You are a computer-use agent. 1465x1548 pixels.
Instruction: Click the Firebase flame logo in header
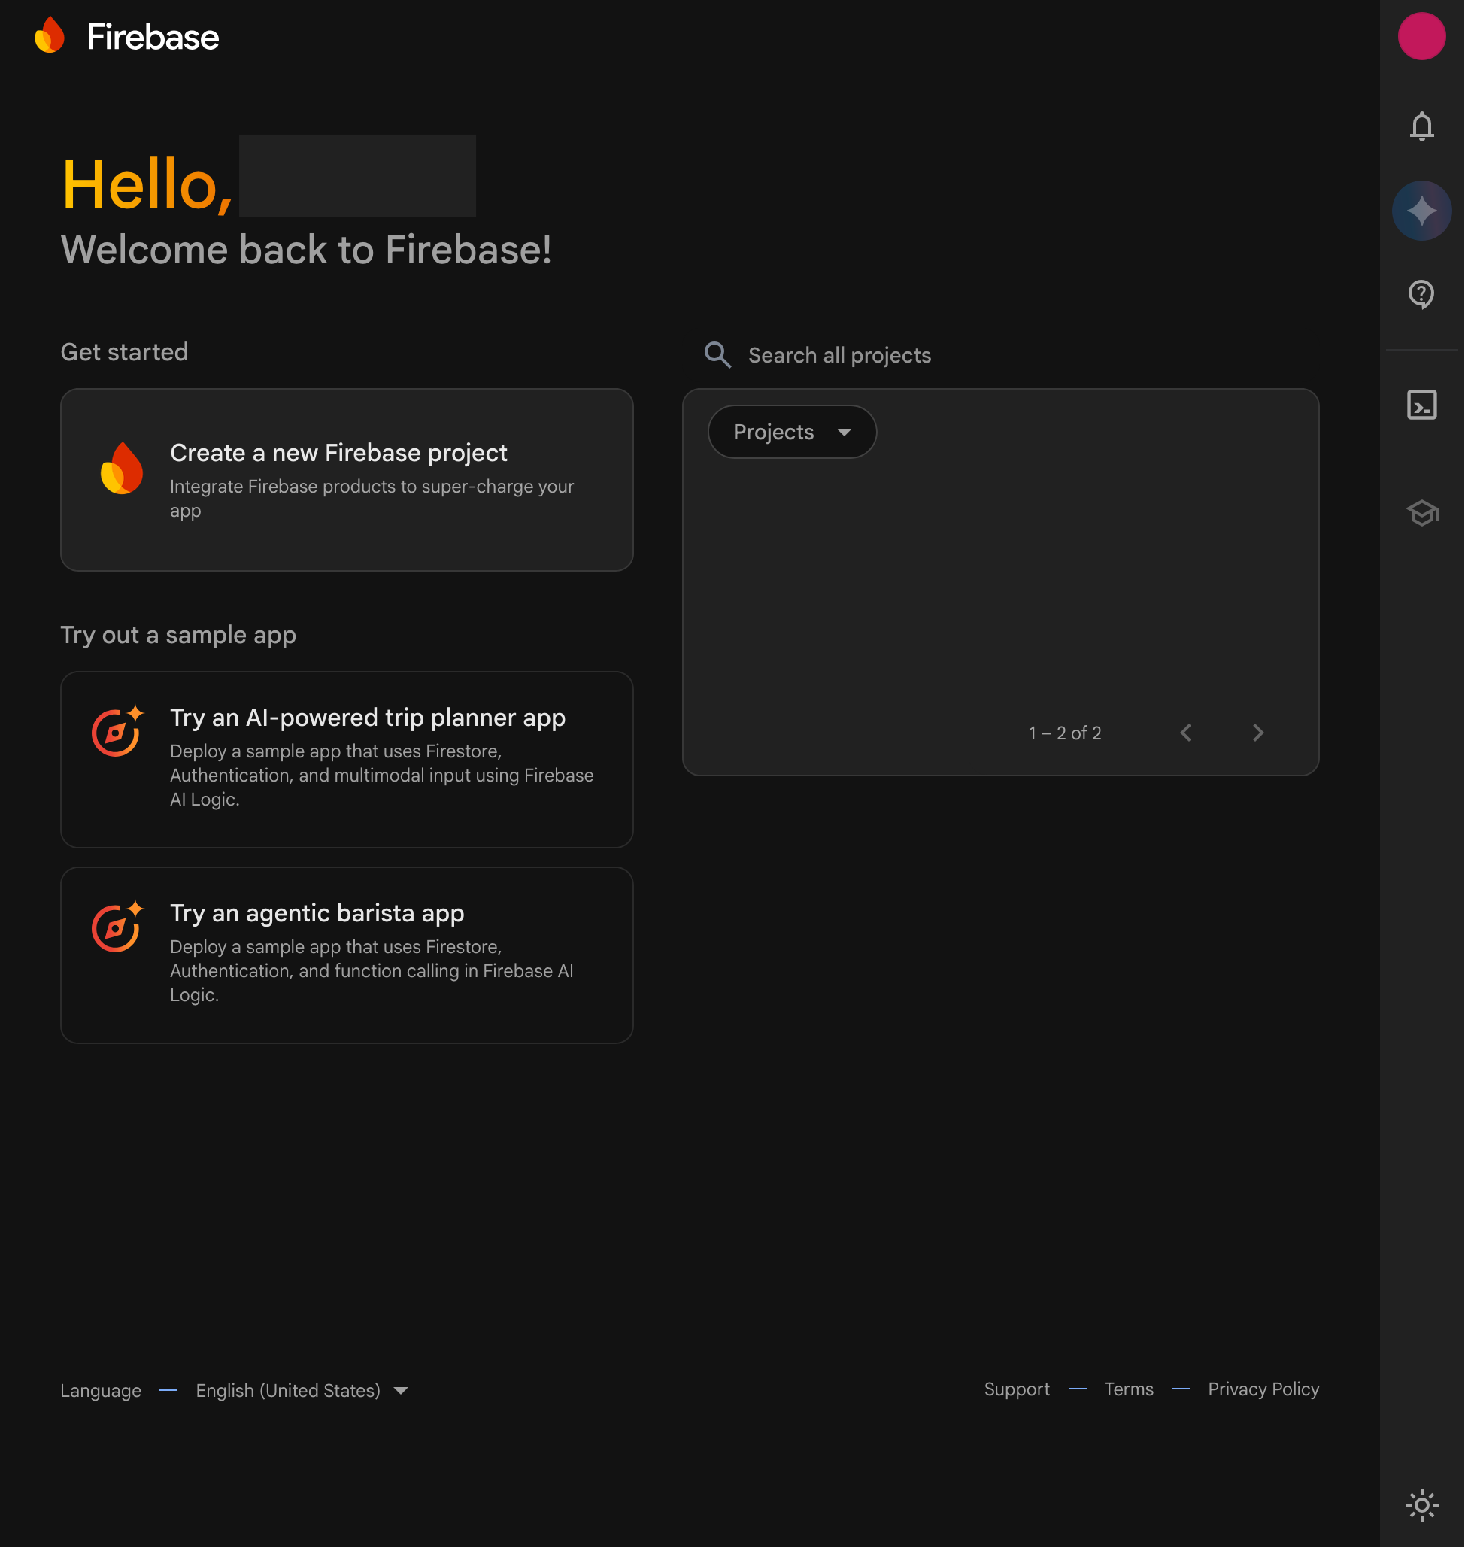49,36
